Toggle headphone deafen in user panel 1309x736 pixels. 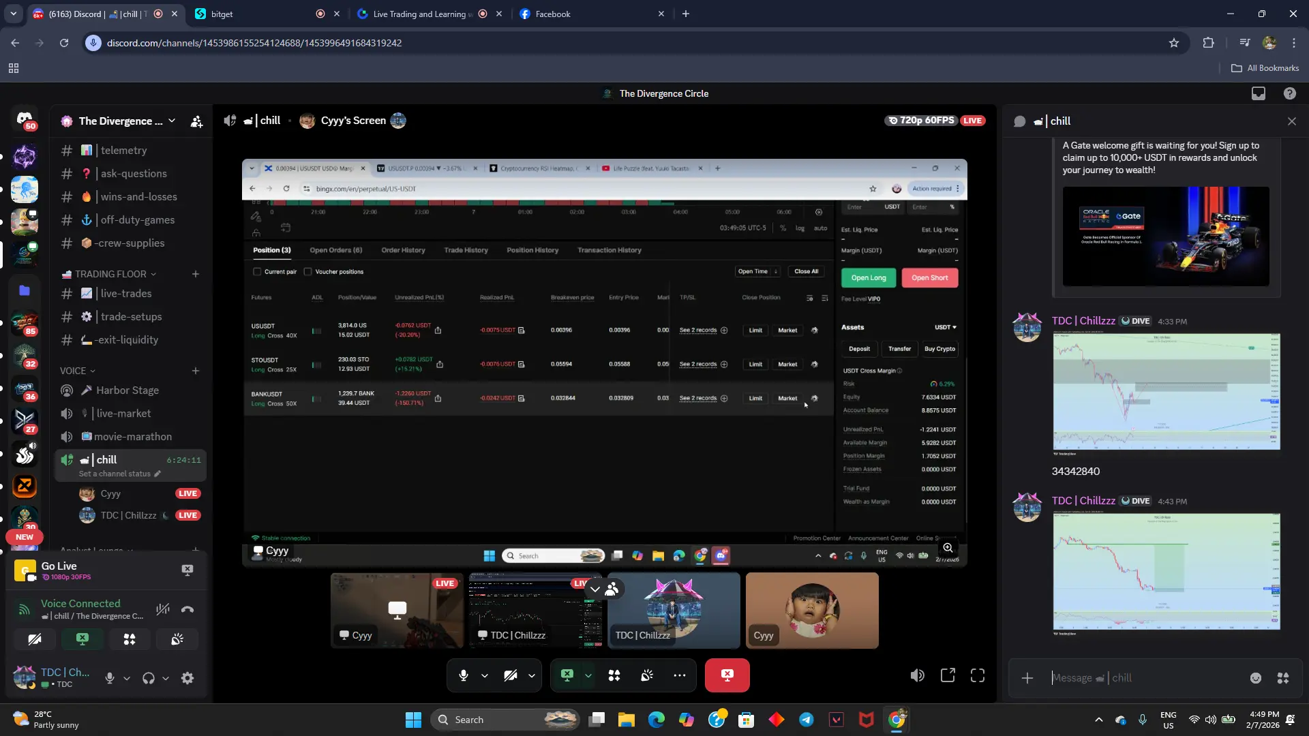point(148,678)
